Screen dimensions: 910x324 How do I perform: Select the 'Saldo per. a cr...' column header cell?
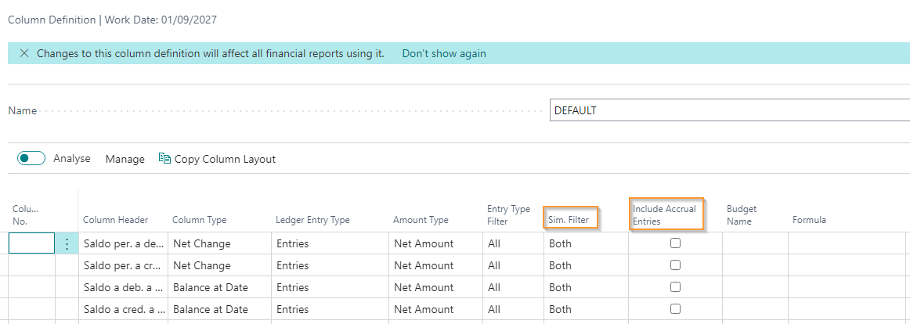(123, 265)
